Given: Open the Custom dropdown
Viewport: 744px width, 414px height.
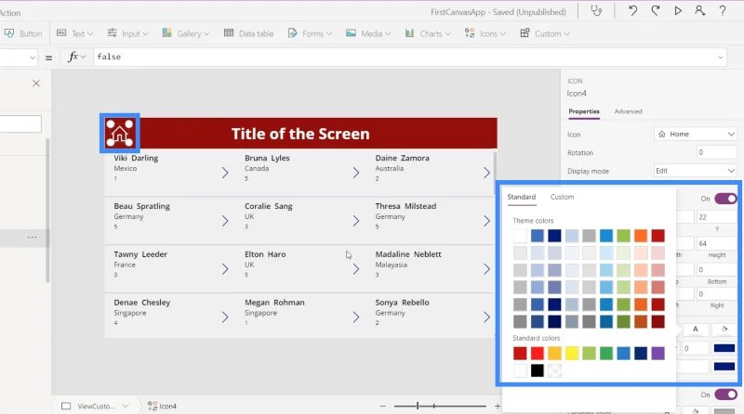Looking at the screenshot, I should pyautogui.click(x=545, y=33).
